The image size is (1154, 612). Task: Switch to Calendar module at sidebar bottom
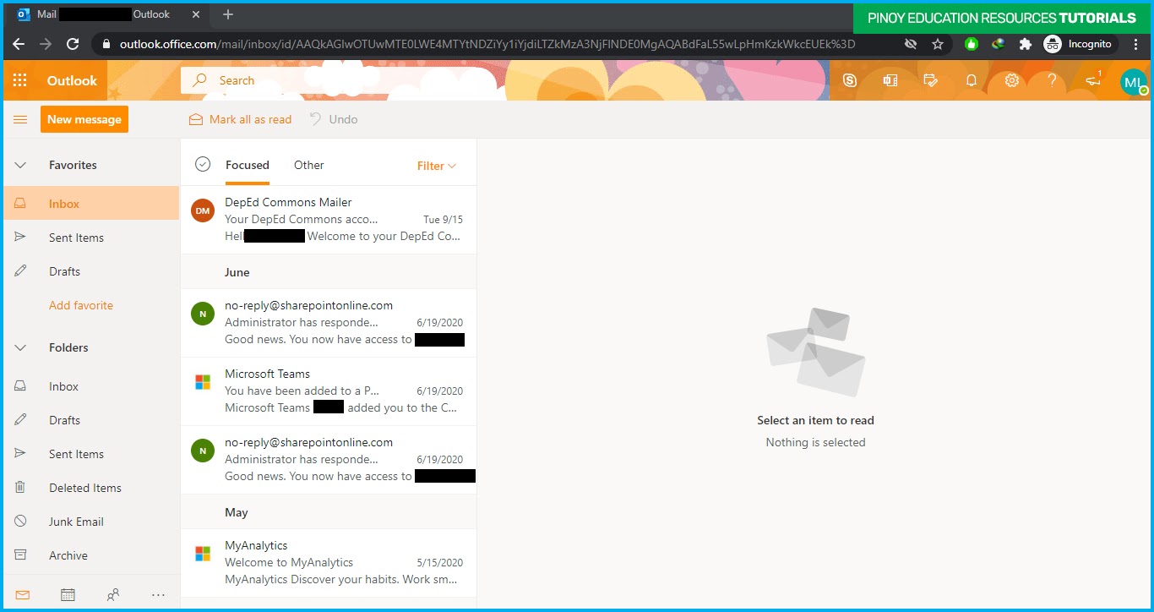pyautogui.click(x=68, y=595)
